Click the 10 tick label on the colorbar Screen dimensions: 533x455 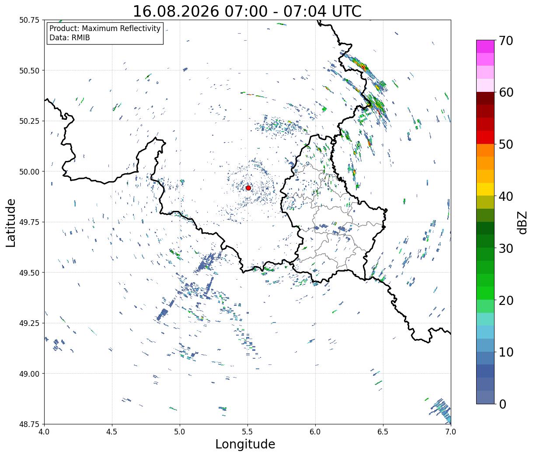506,352
